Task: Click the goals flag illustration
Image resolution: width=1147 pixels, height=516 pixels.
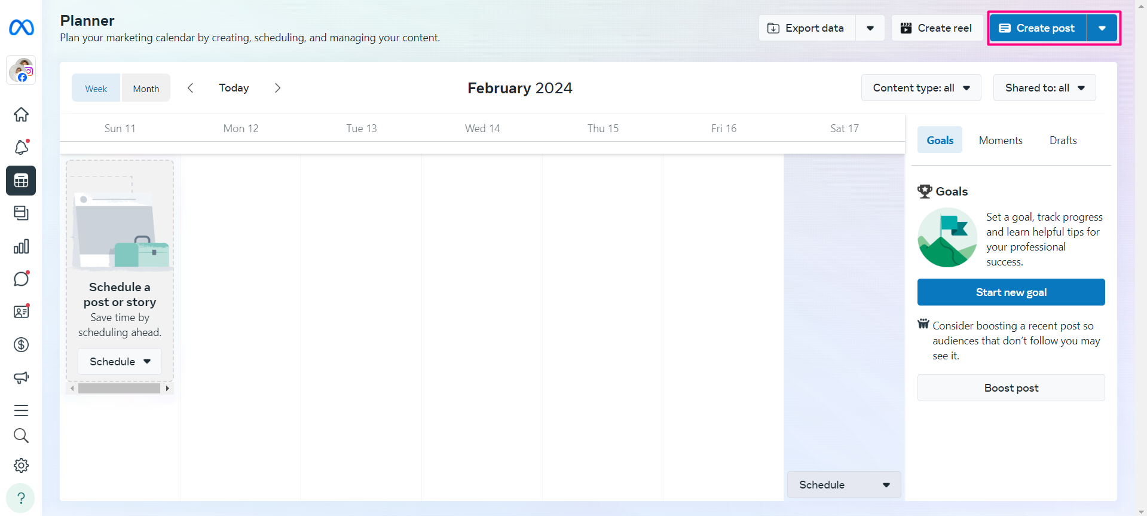Action: (x=947, y=237)
